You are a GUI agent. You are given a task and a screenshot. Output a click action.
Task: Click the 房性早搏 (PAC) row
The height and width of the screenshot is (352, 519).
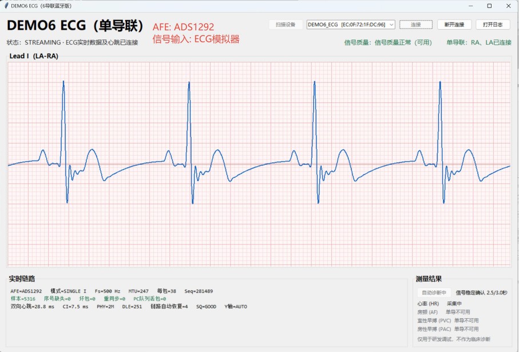click(448, 329)
